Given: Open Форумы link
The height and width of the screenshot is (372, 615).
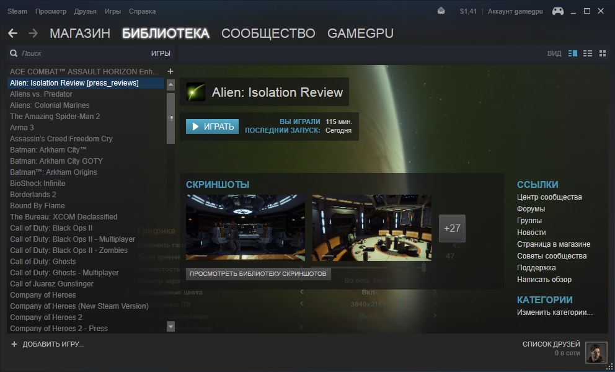Looking at the screenshot, I should (x=531, y=209).
